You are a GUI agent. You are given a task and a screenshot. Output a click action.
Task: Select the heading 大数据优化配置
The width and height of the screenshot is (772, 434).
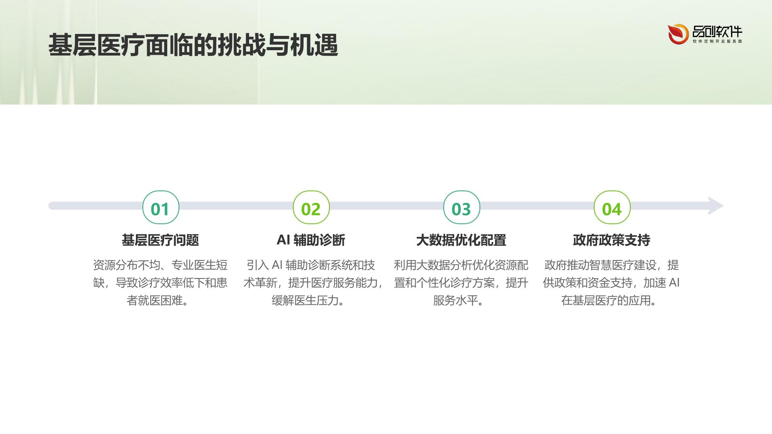coord(461,240)
